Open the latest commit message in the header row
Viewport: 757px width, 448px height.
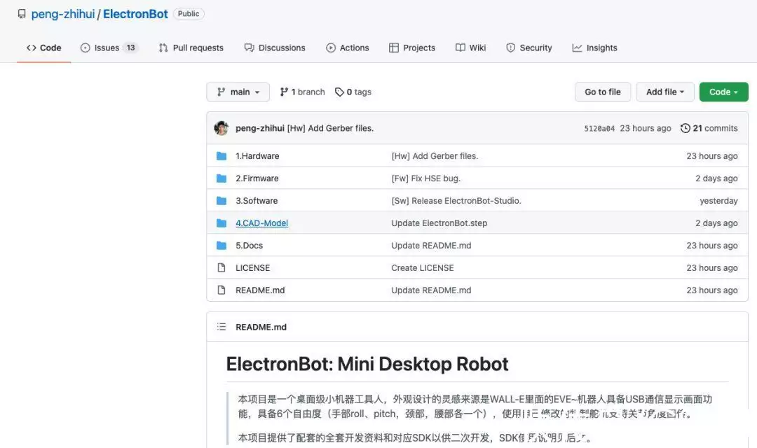tap(330, 128)
